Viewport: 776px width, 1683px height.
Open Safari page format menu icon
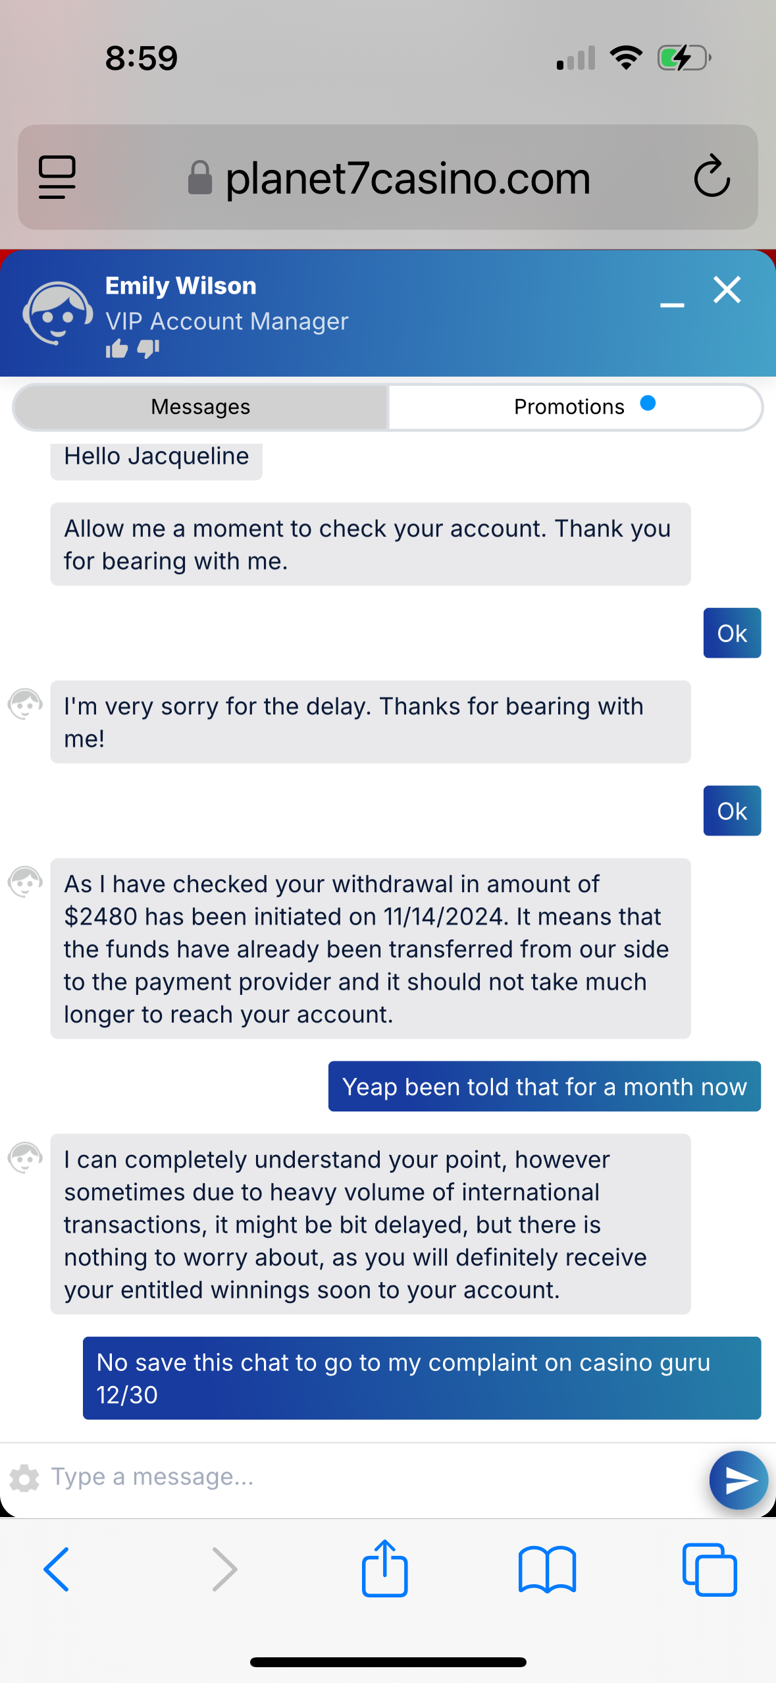pos(57,176)
